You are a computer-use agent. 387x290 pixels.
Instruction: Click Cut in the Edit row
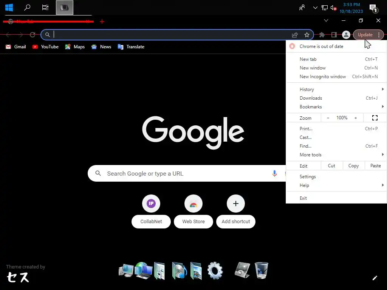tap(331, 166)
